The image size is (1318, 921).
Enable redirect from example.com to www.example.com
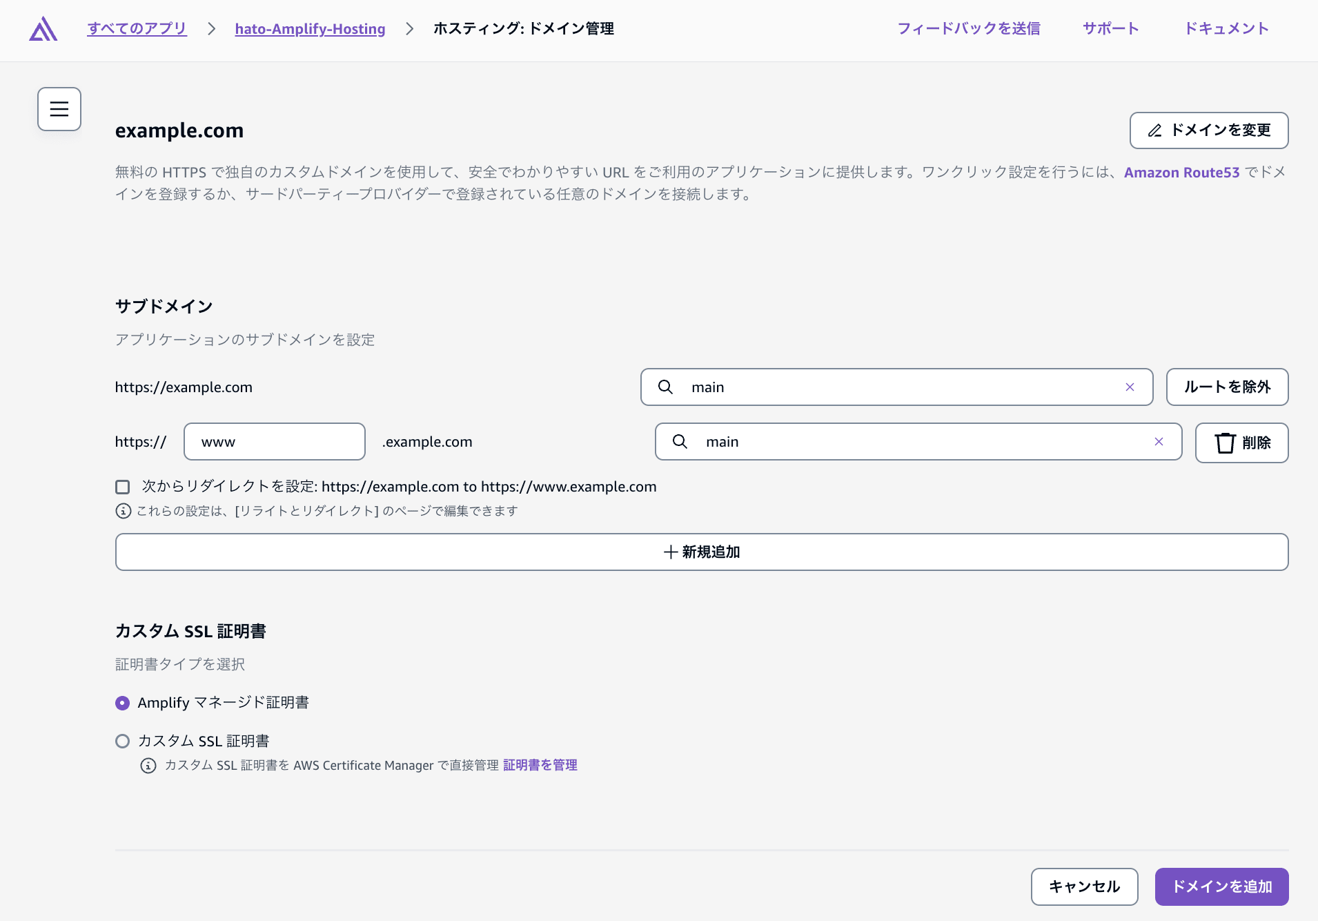point(123,487)
